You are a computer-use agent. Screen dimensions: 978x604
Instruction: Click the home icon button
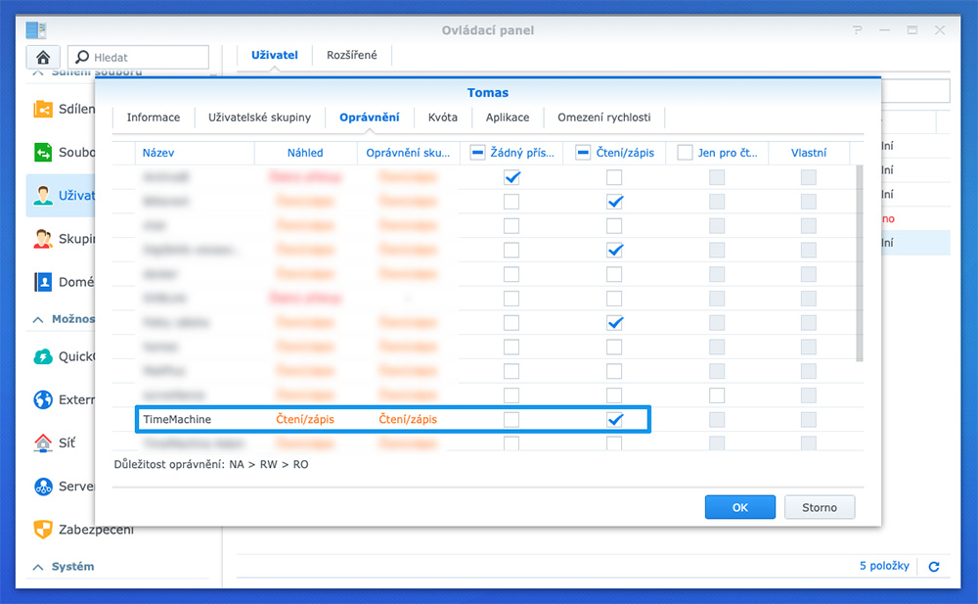(x=43, y=58)
